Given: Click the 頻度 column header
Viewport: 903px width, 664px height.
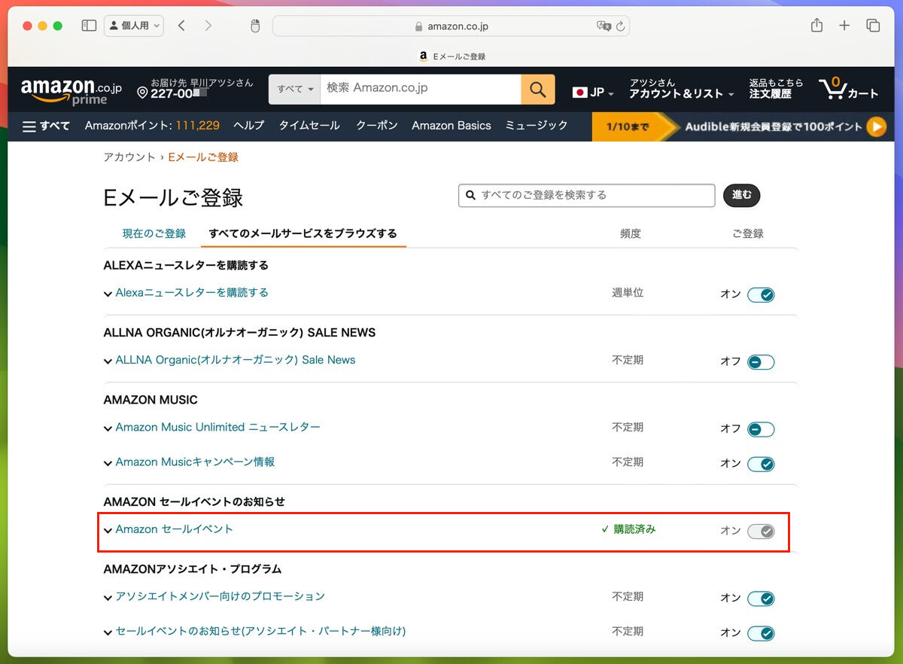Looking at the screenshot, I should pos(631,233).
